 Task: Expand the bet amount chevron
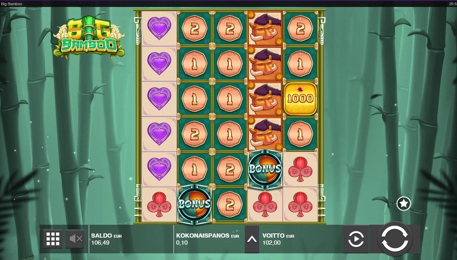(252, 239)
